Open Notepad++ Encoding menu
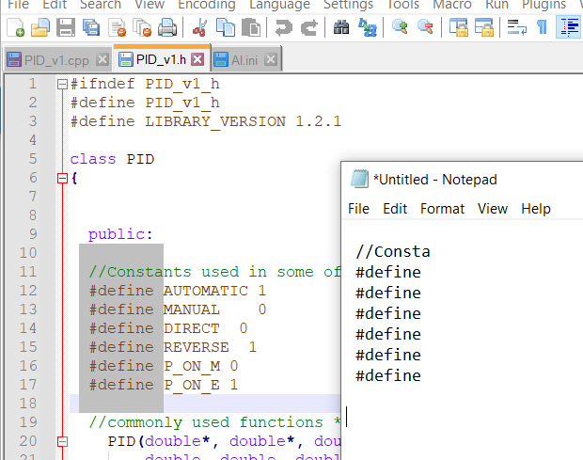 (207, 5)
